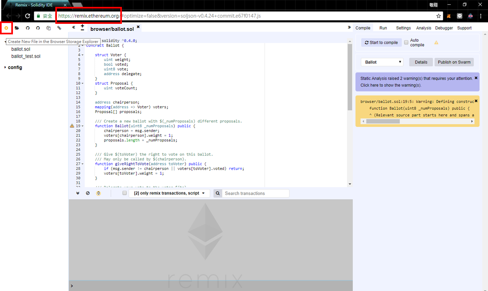This screenshot has height=291, width=488.
Task: Collapse the file explorer left panel
Action: coord(74,27)
